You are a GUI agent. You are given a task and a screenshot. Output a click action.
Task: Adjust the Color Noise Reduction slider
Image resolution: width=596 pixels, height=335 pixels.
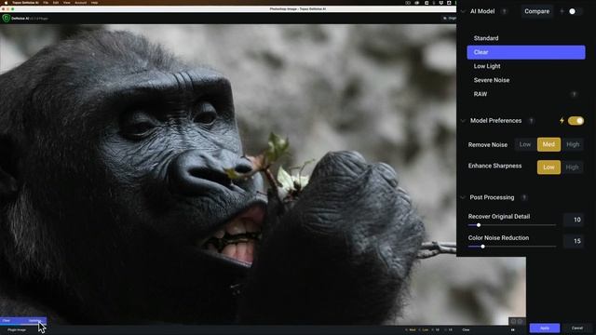point(482,247)
